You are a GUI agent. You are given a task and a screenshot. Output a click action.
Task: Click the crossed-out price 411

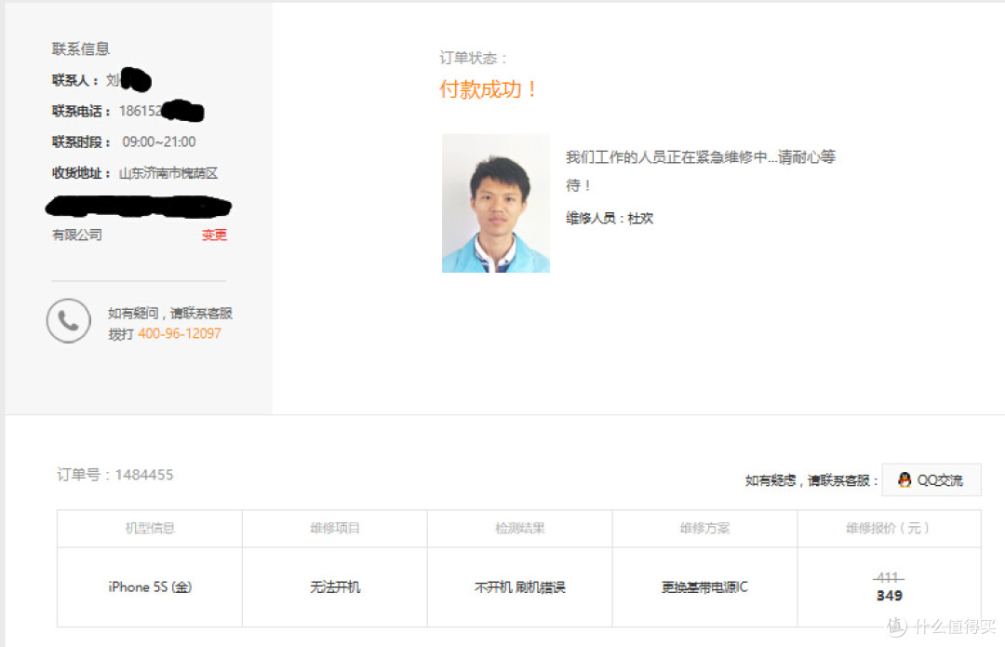pyautogui.click(x=889, y=578)
